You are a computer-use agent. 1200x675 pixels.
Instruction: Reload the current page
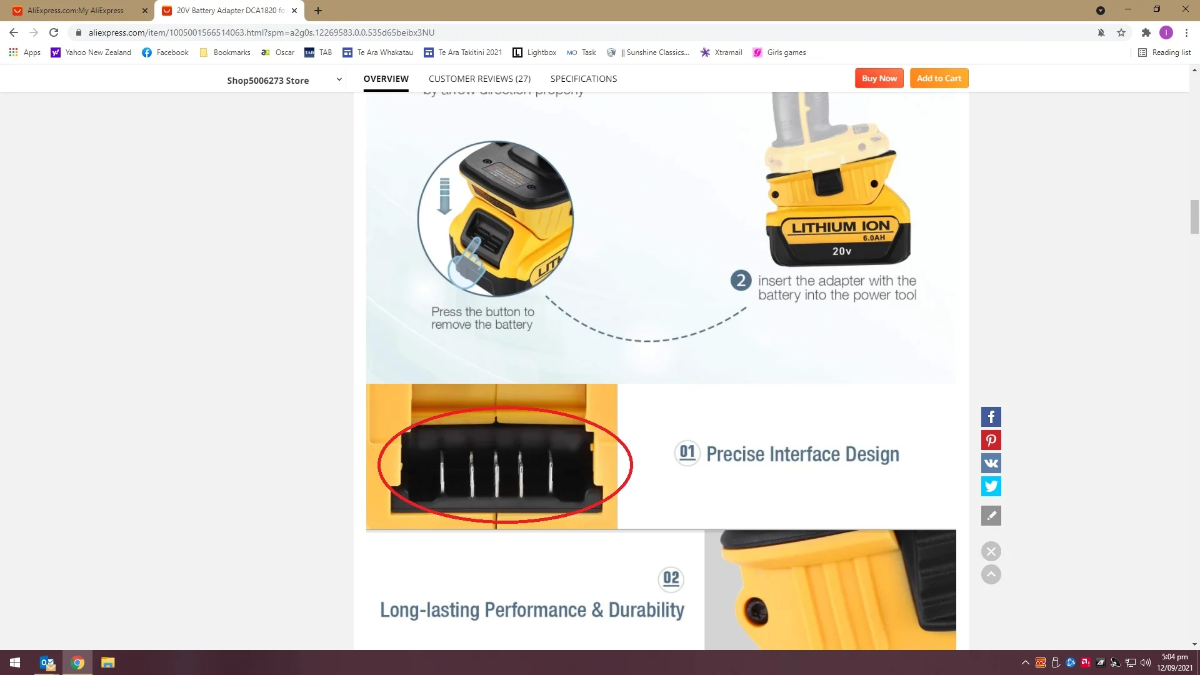point(54,32)
